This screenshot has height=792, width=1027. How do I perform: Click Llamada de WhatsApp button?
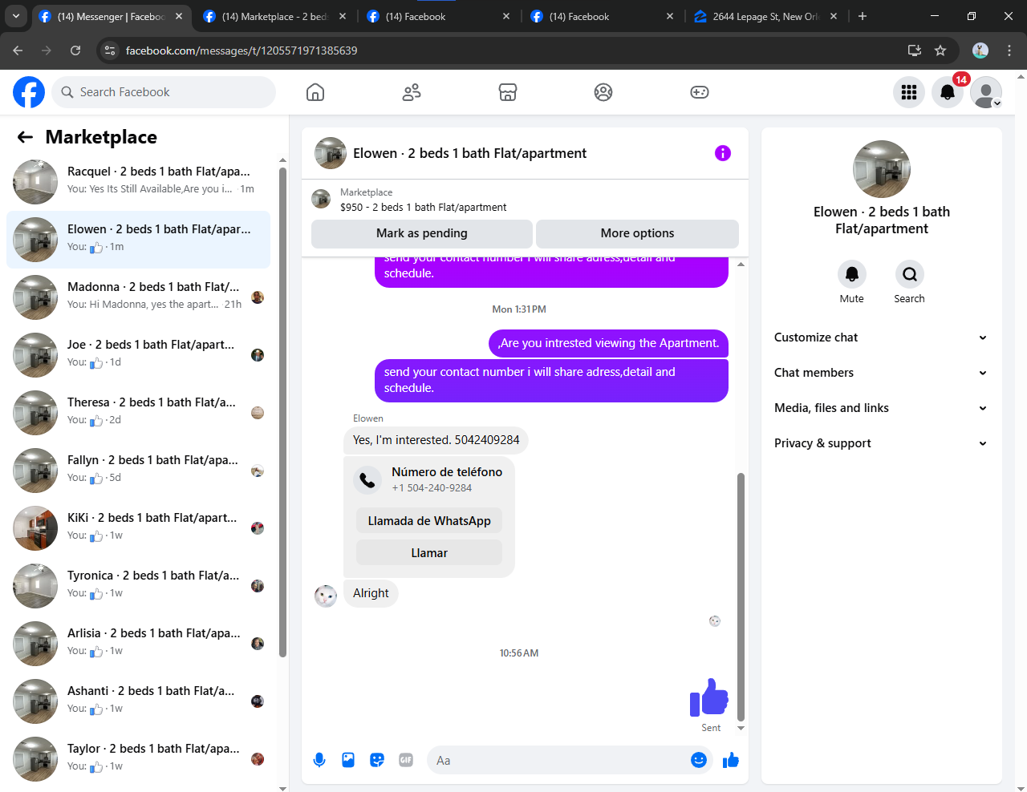(x=429, y=521)
